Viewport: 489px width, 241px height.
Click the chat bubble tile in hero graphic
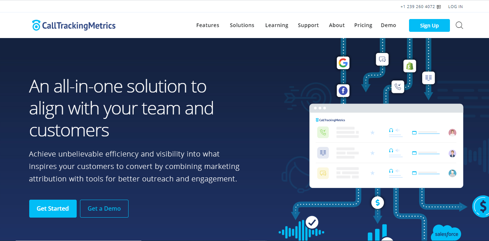[382, 59]
